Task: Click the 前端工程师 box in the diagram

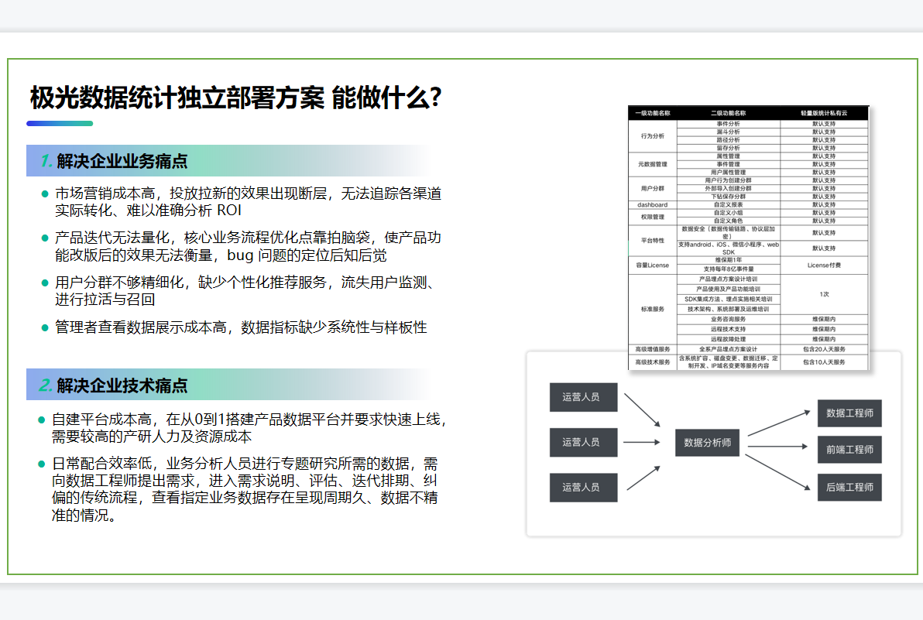Action: coord(849,450)
